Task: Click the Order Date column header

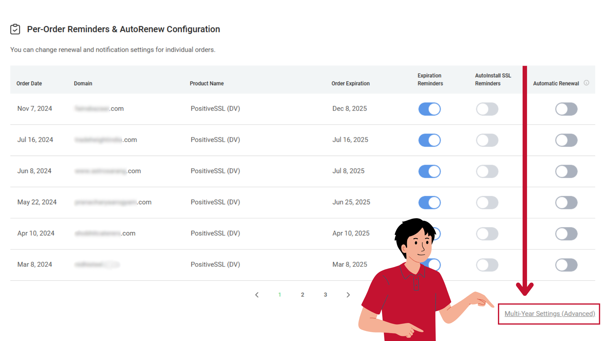Action: tap(29, 83)
